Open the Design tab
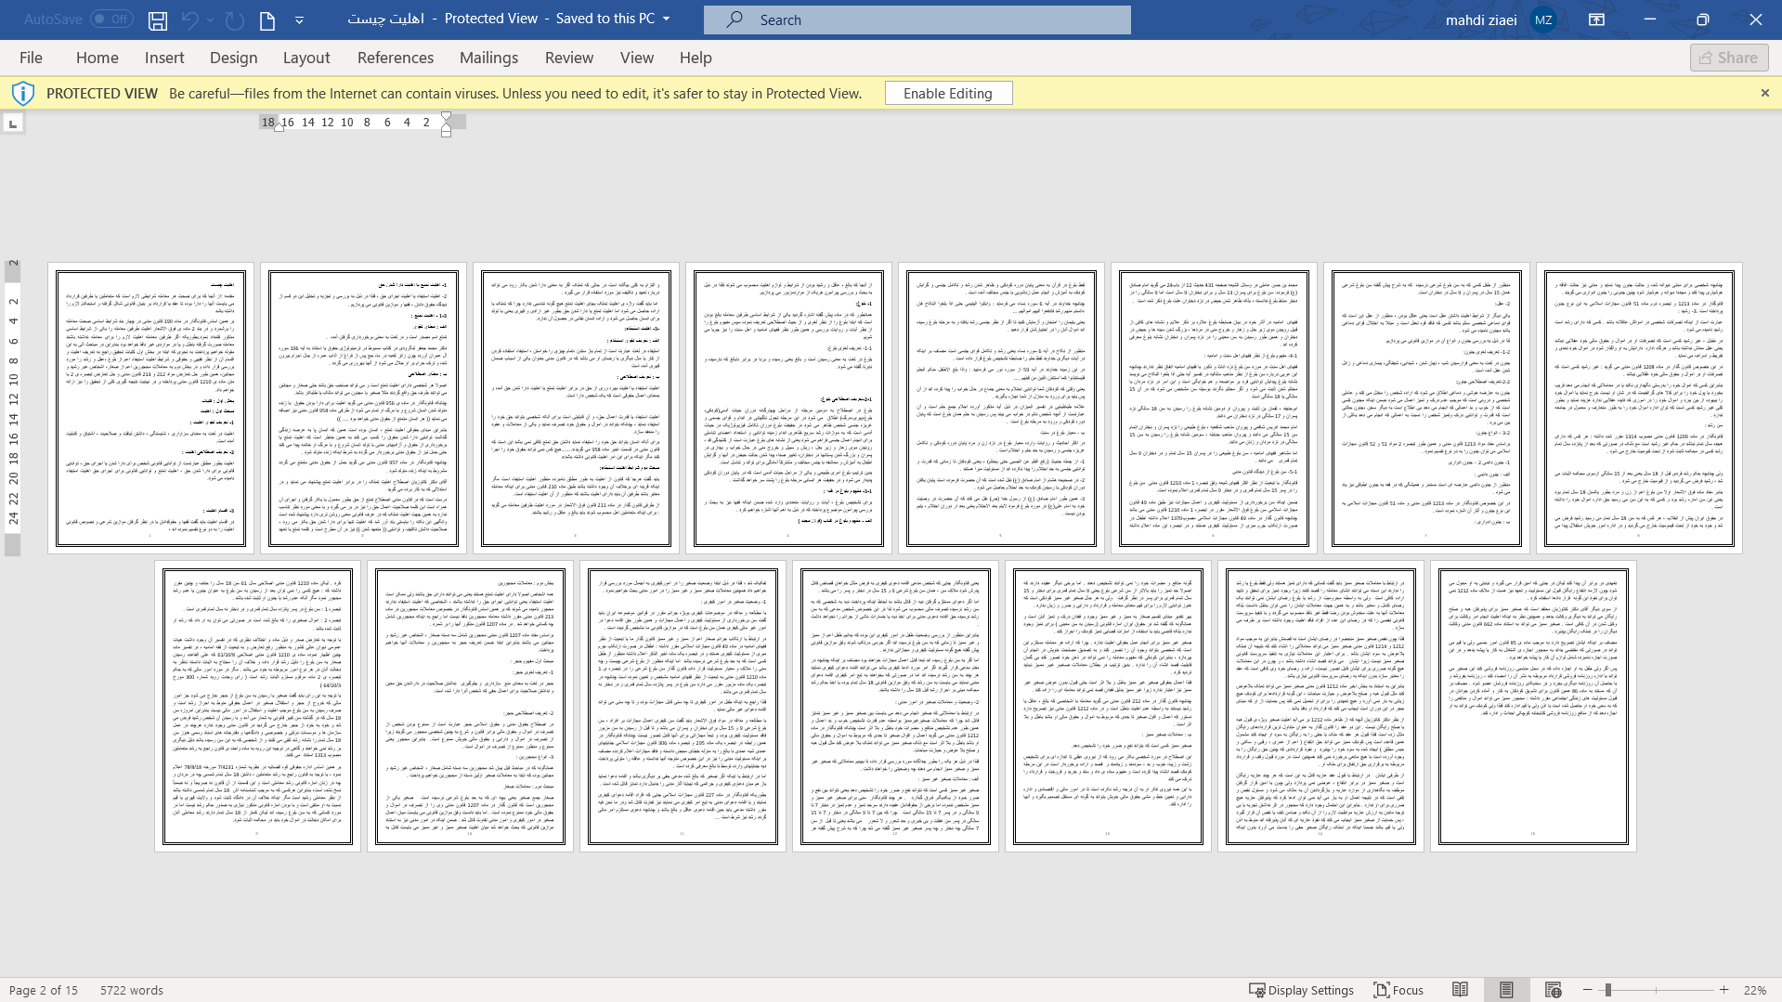Screen dimensions: 1782x1002 [x=234, y=58]
